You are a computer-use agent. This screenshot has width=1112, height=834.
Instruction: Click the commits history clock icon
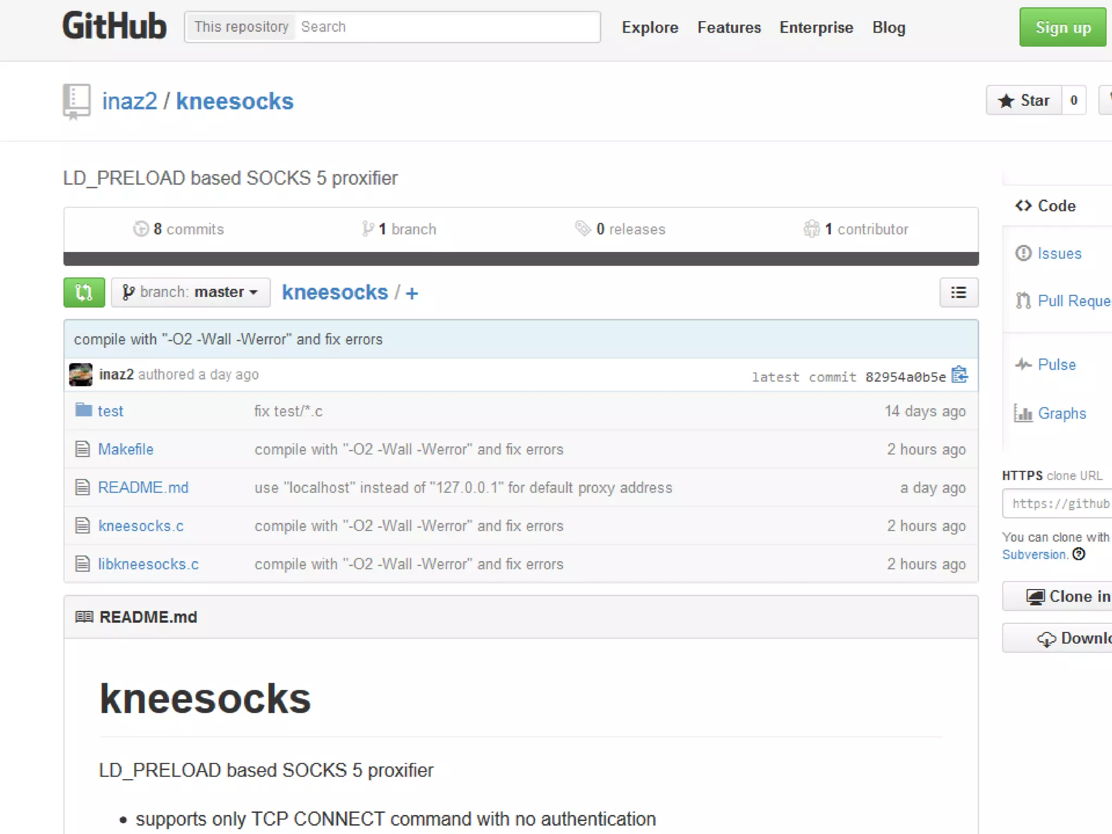[141, 229]
